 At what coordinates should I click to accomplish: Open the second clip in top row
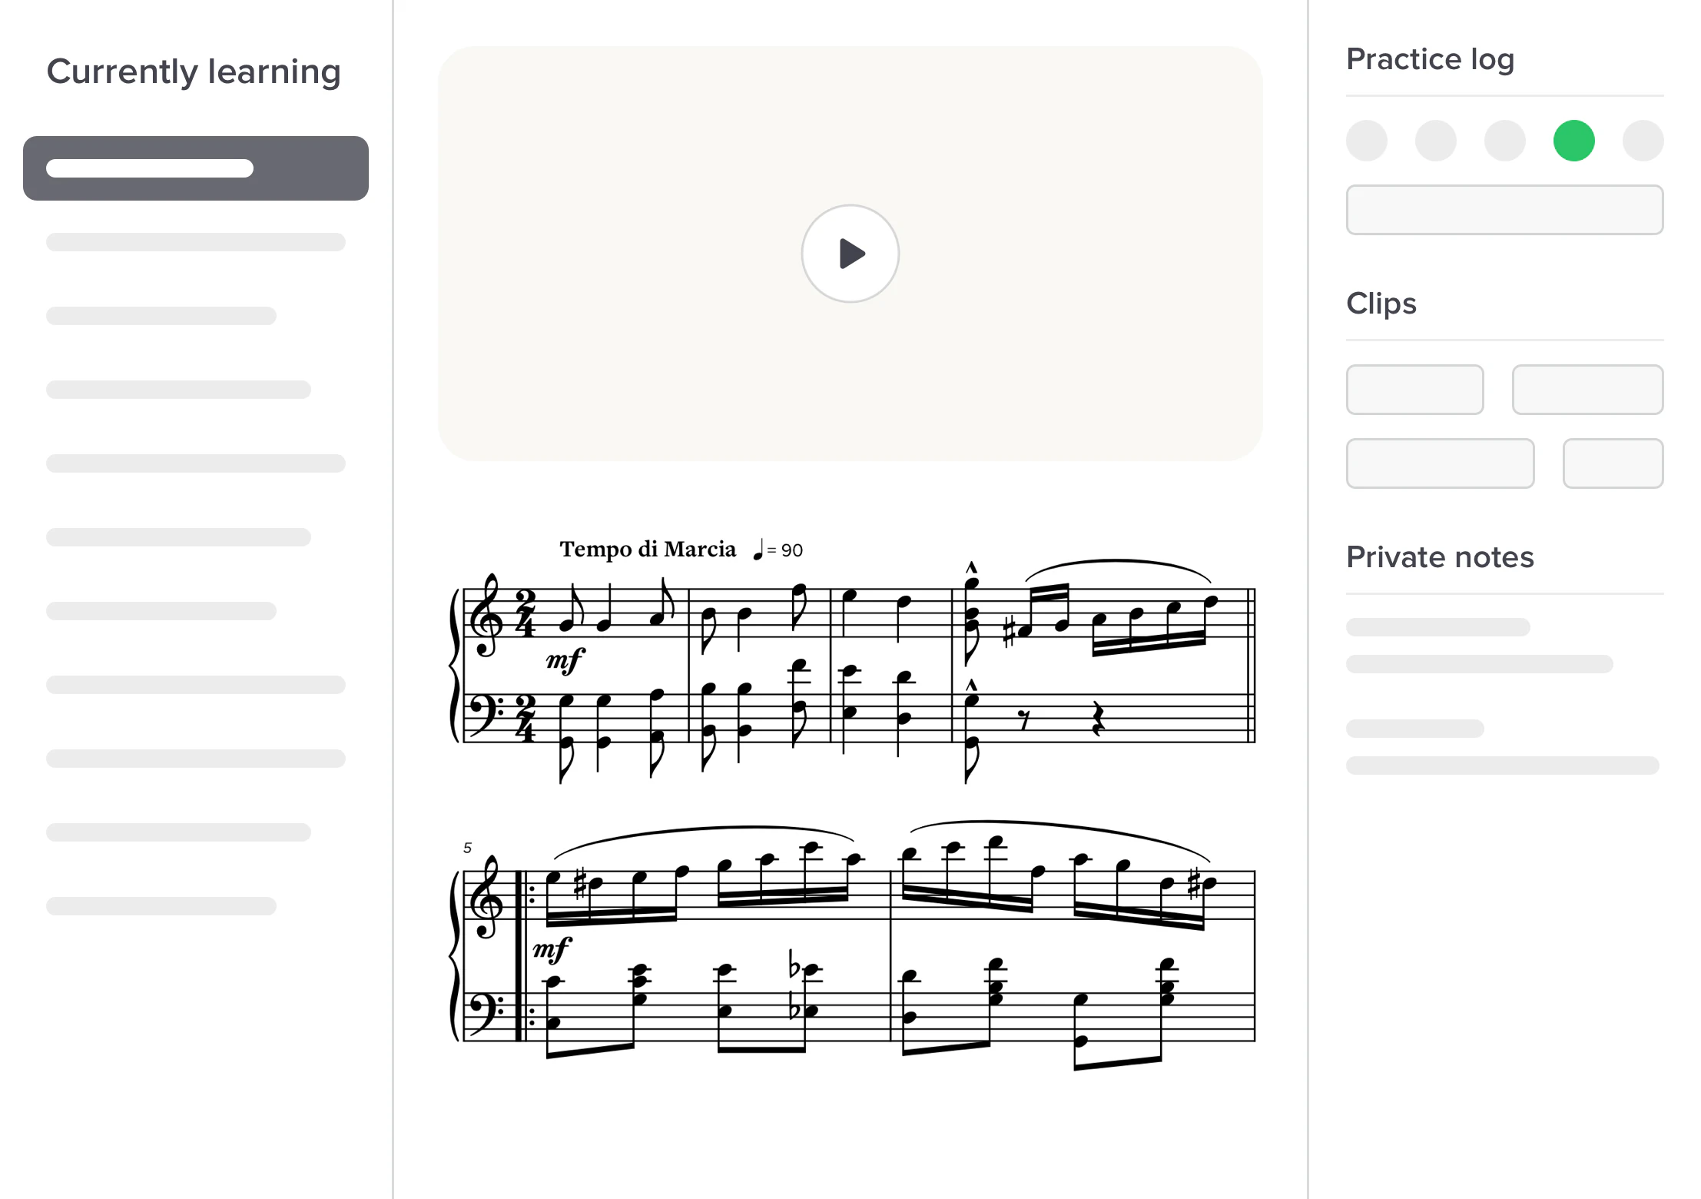pyautogui.click(x=1587, y=390)
